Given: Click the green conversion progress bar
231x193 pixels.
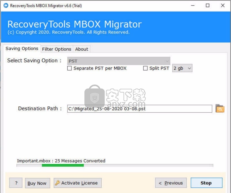Looking at the screenshot, I should coord(63,165).
